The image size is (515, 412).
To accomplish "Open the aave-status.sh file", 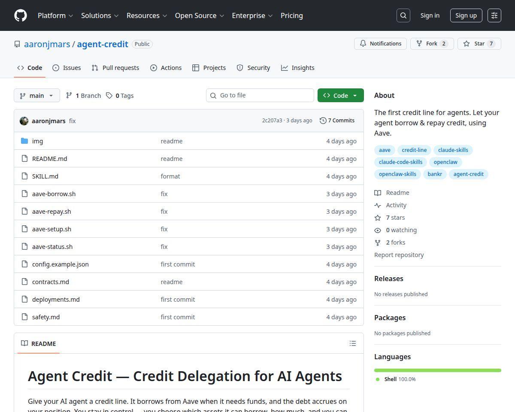I will click(x=52, y=247).
